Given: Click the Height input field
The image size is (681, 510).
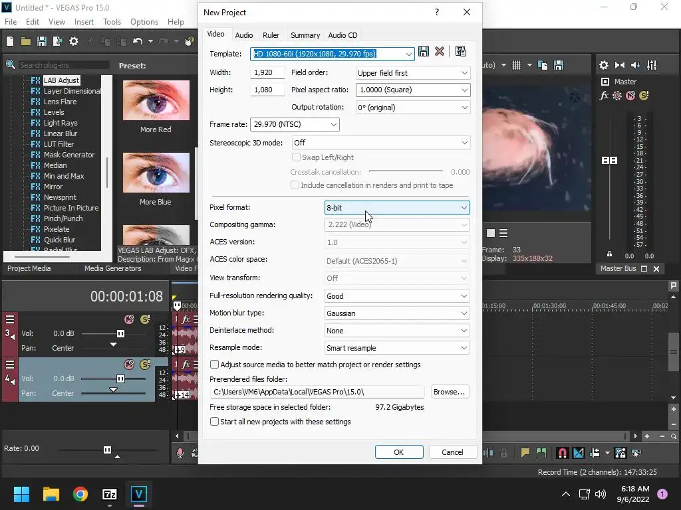Looking at the screenshot, I should click(267, 90).
